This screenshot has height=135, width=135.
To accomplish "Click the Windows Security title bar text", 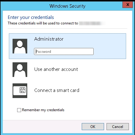I will pos(67,6).
